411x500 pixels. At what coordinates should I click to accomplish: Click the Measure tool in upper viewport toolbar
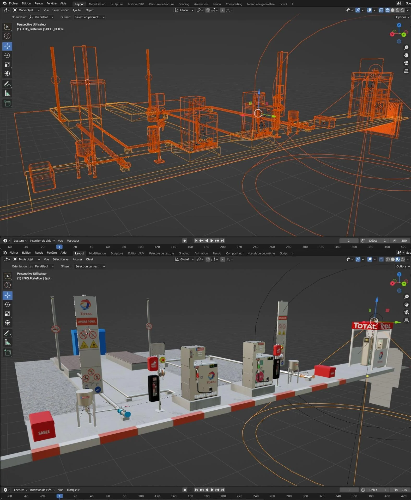[7, 93]
